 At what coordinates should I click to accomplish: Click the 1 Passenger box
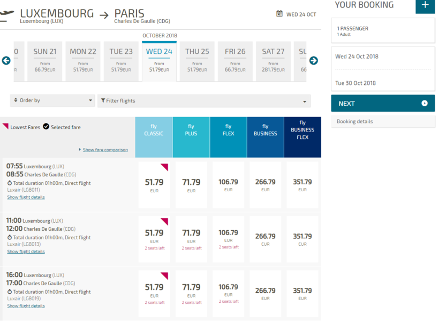click(x=383, y=30)
